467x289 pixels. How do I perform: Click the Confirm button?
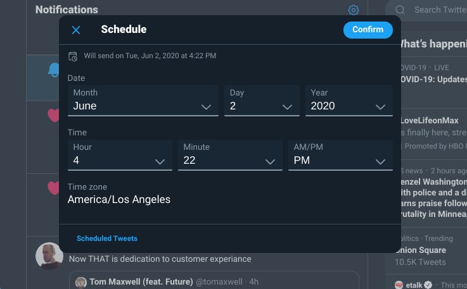[x=368, y=30]
